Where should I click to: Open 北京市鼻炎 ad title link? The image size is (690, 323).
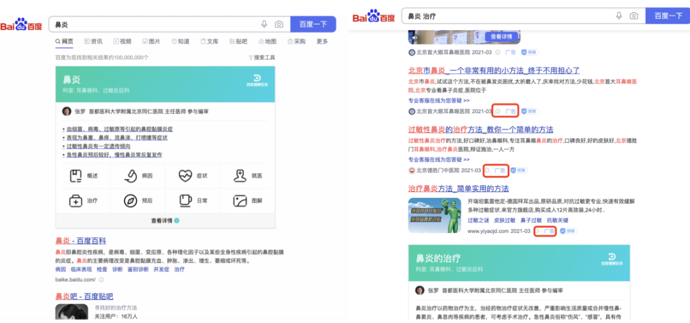tap(494, 70)
